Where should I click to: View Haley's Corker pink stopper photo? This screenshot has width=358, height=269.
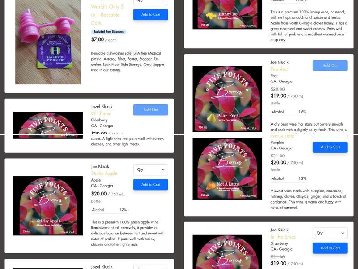click(x=48, y=42)
